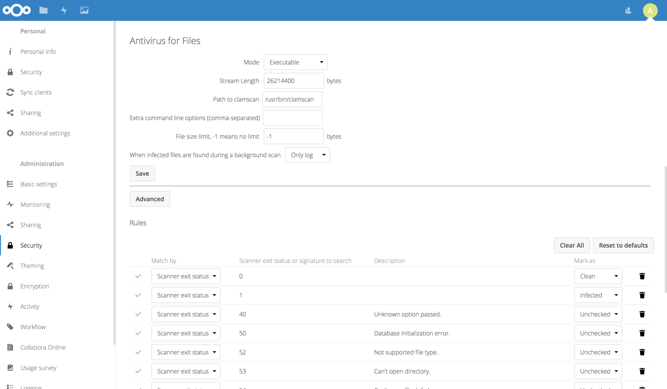Screen dimensions: 667x389
Task: Open the Contacts icon near the avatar
Action: tap(628, 10)
